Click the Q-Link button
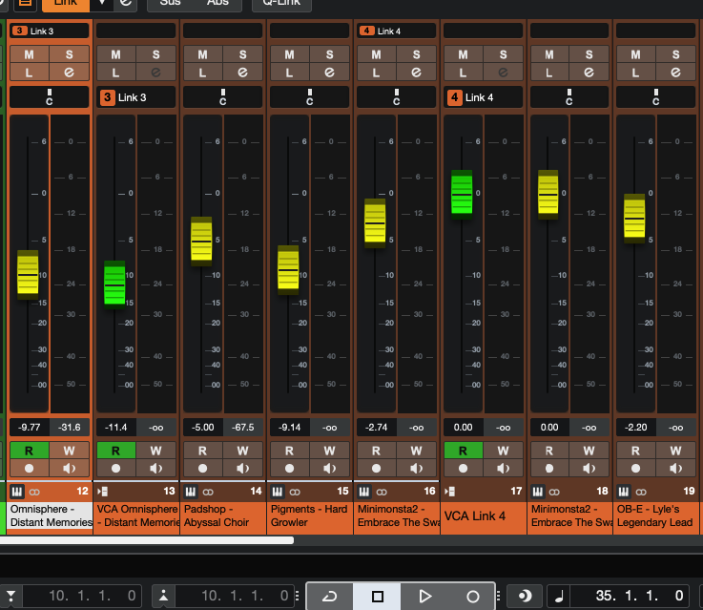 coord(280,4)
